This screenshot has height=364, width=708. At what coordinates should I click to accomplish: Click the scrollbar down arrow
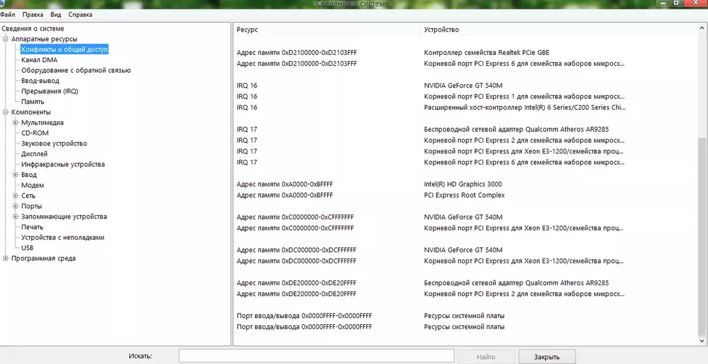(702, 341)
